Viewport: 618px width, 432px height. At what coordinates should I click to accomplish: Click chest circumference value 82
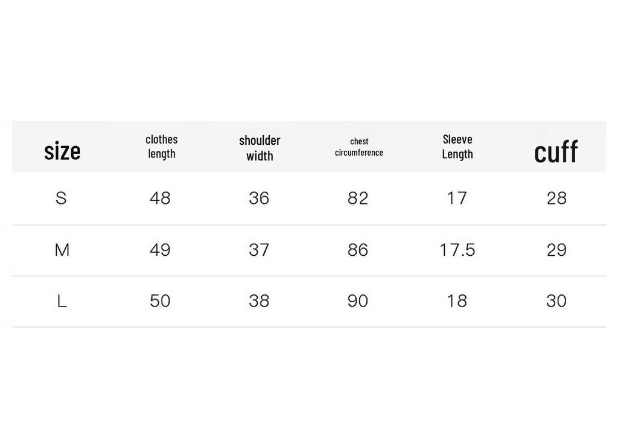(x=358, y=198)
